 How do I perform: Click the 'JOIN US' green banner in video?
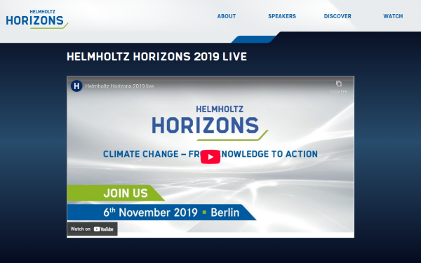(x=116, y=193)
